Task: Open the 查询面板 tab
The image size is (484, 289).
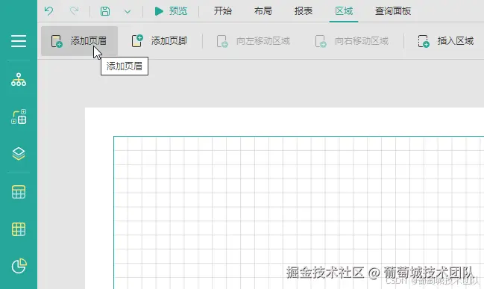Action: 392,11
